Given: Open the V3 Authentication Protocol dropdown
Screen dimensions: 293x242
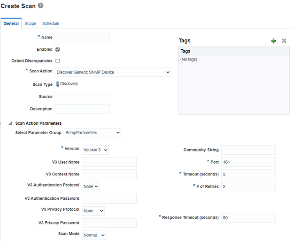Looking at the screenshot, I should point(91,186).
